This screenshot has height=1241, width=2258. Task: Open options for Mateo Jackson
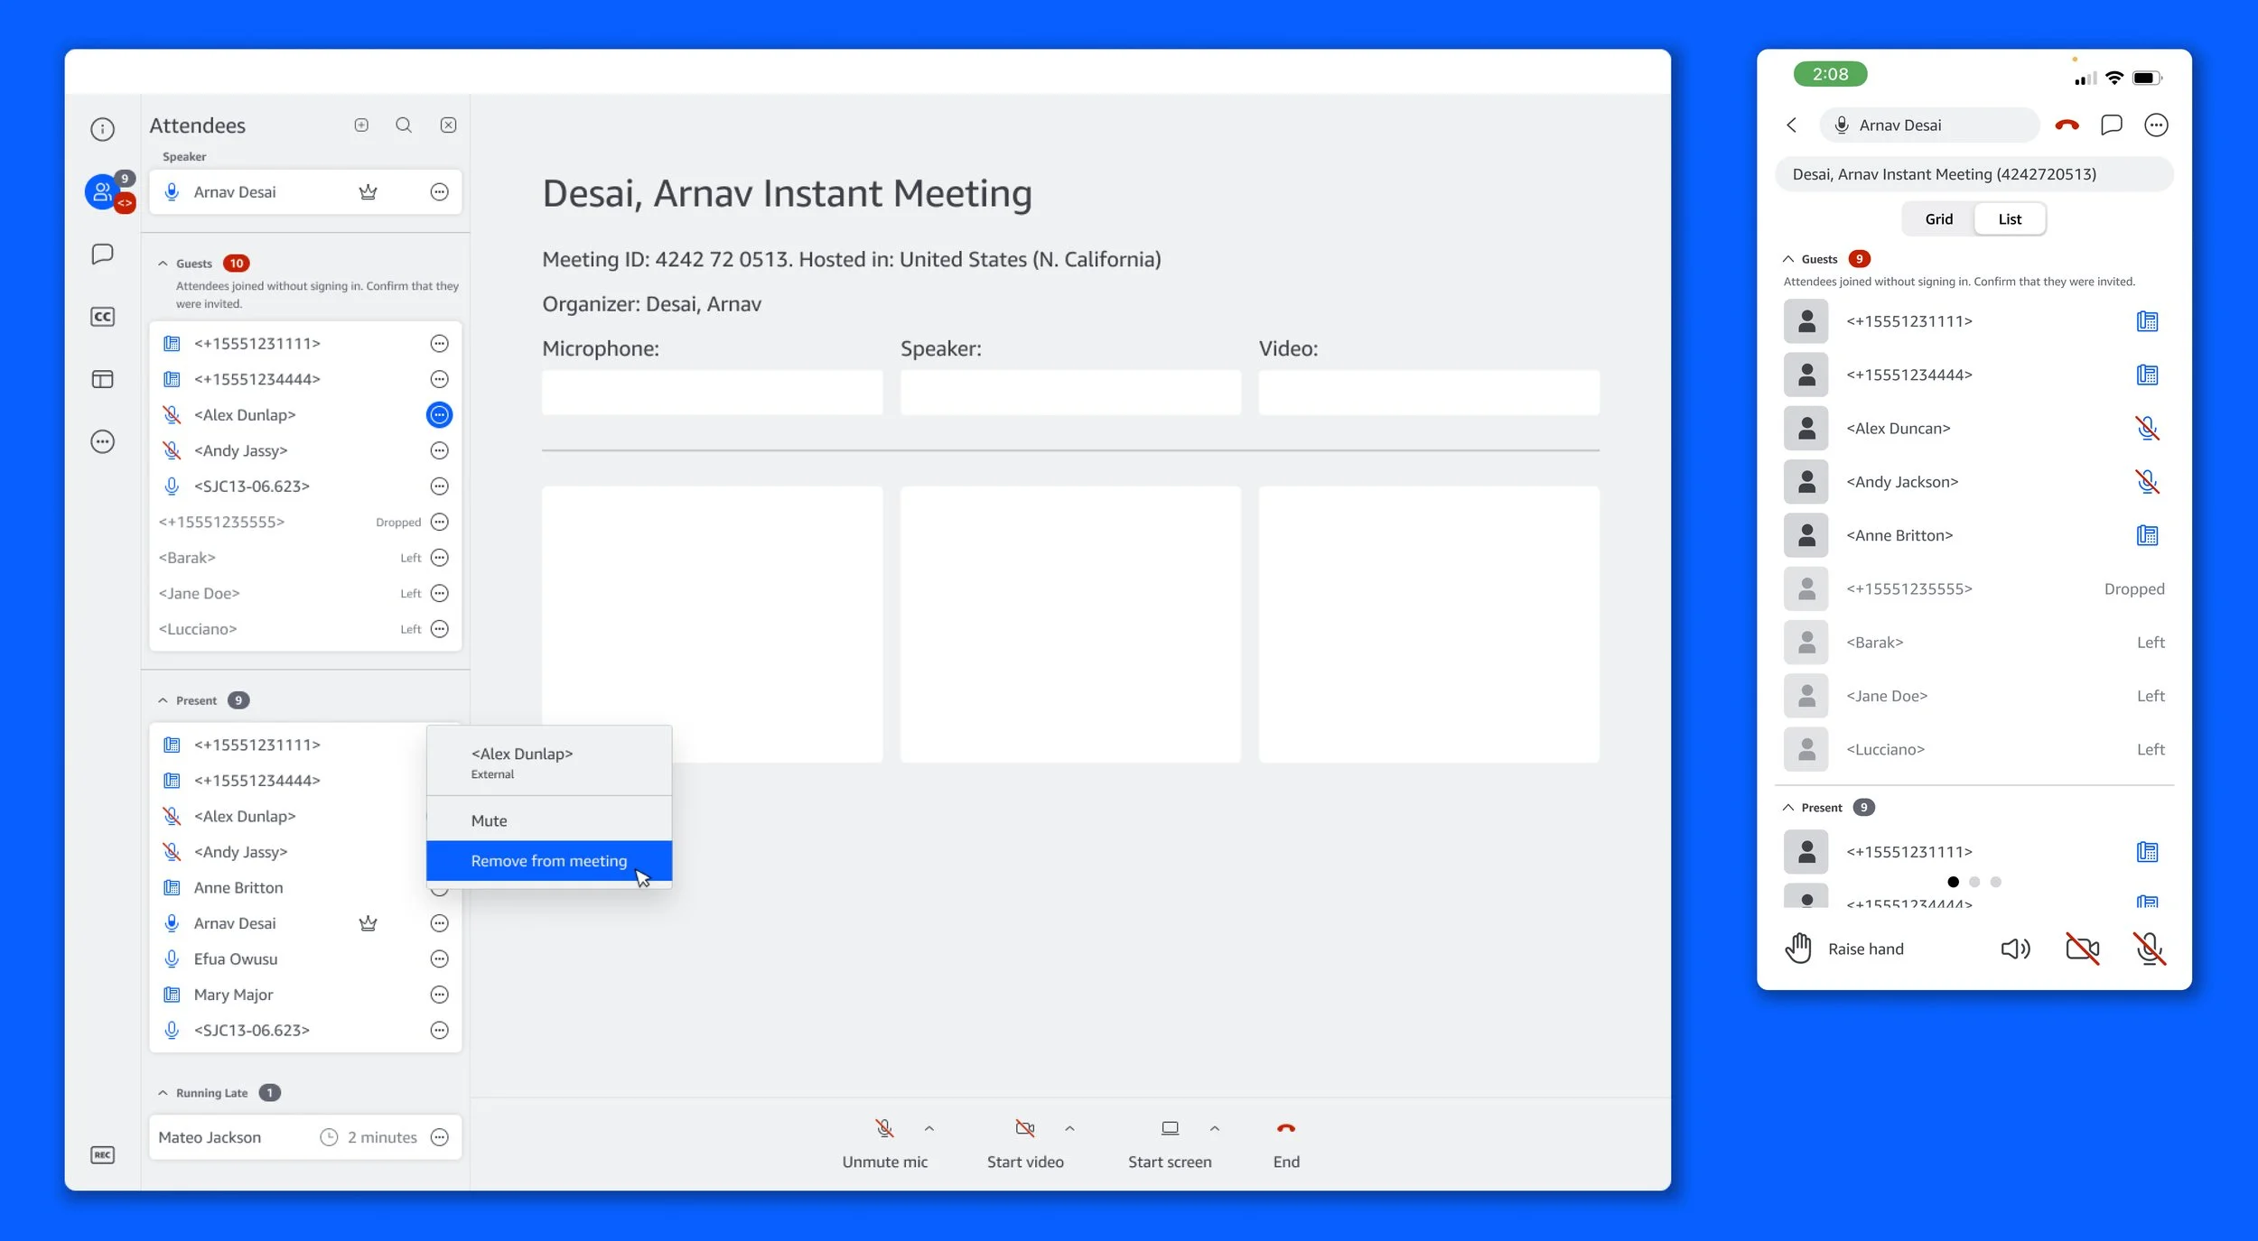[x=439, y=1137]
